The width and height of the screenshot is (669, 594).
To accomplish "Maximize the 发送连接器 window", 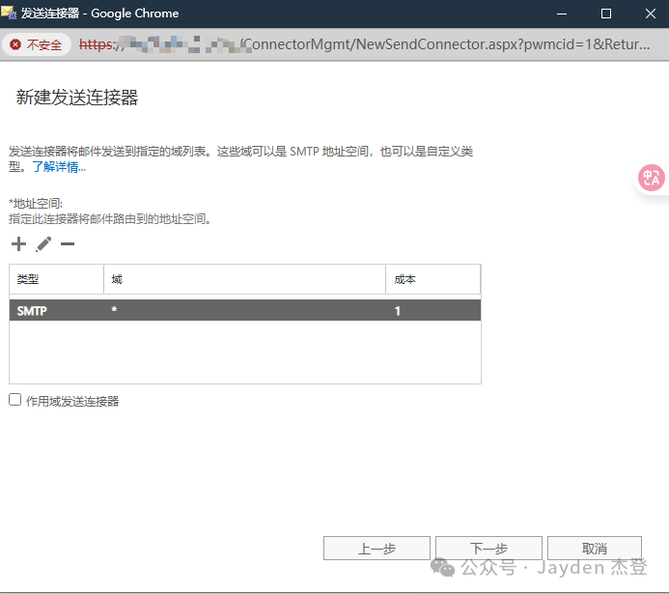I will [606, 14].
